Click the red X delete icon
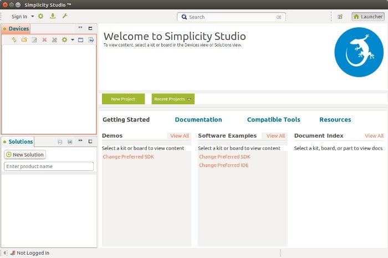 pos(44,39)
